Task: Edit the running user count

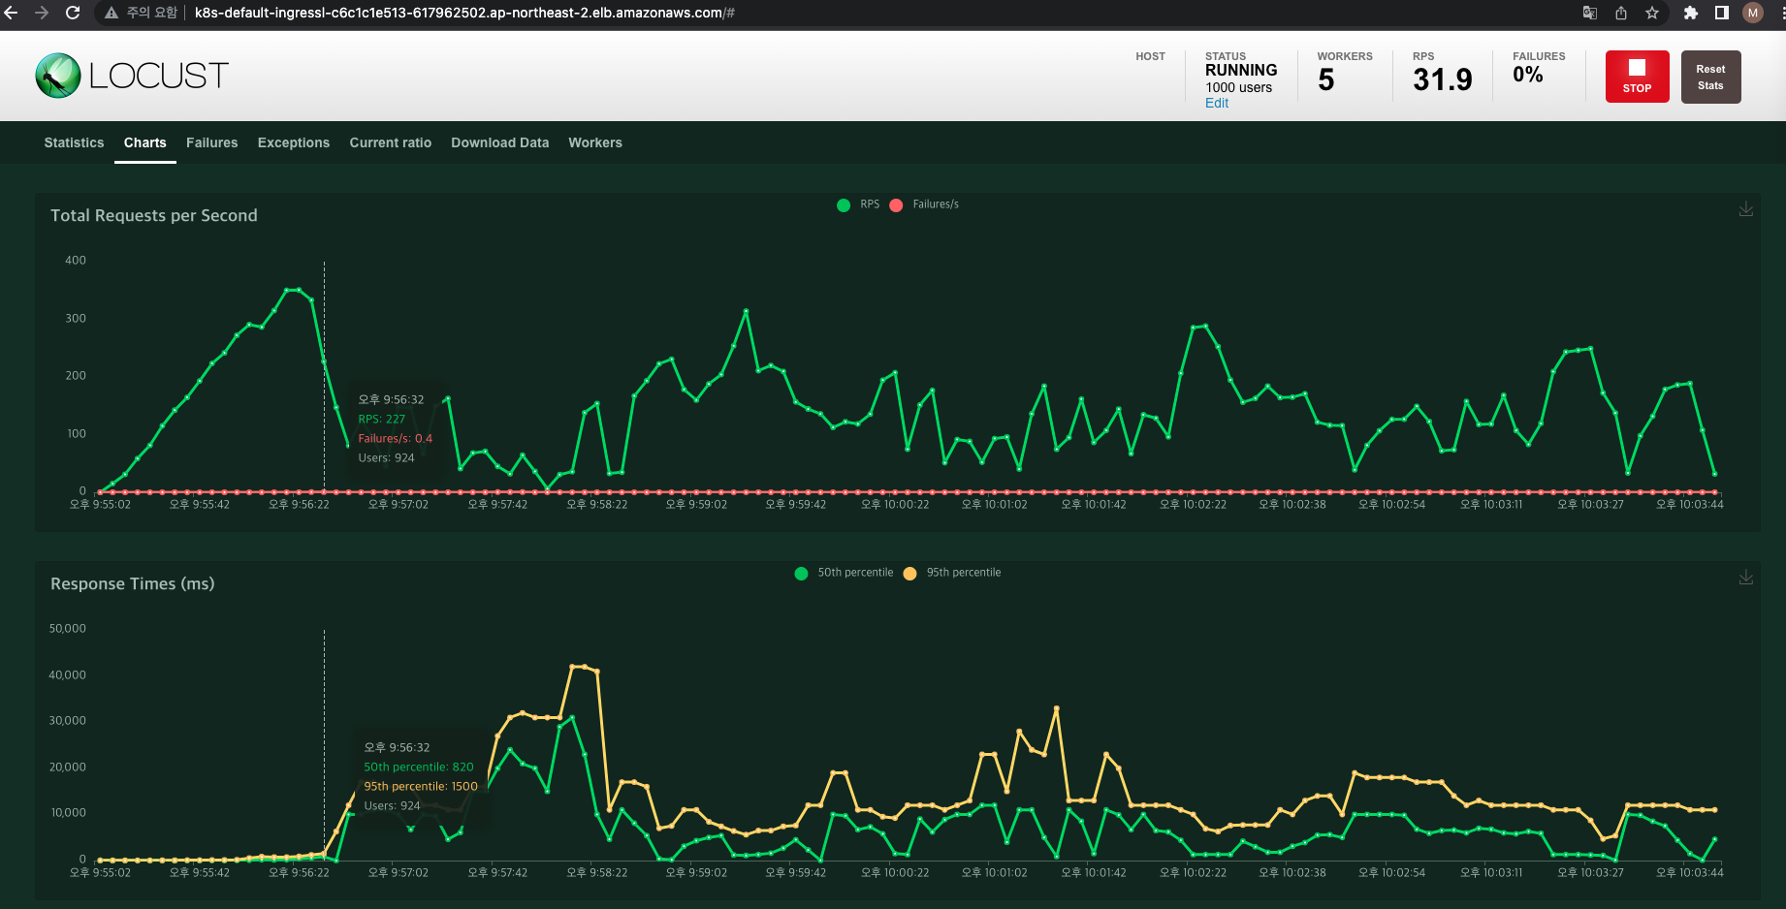Action: [x=1217, y=103]
